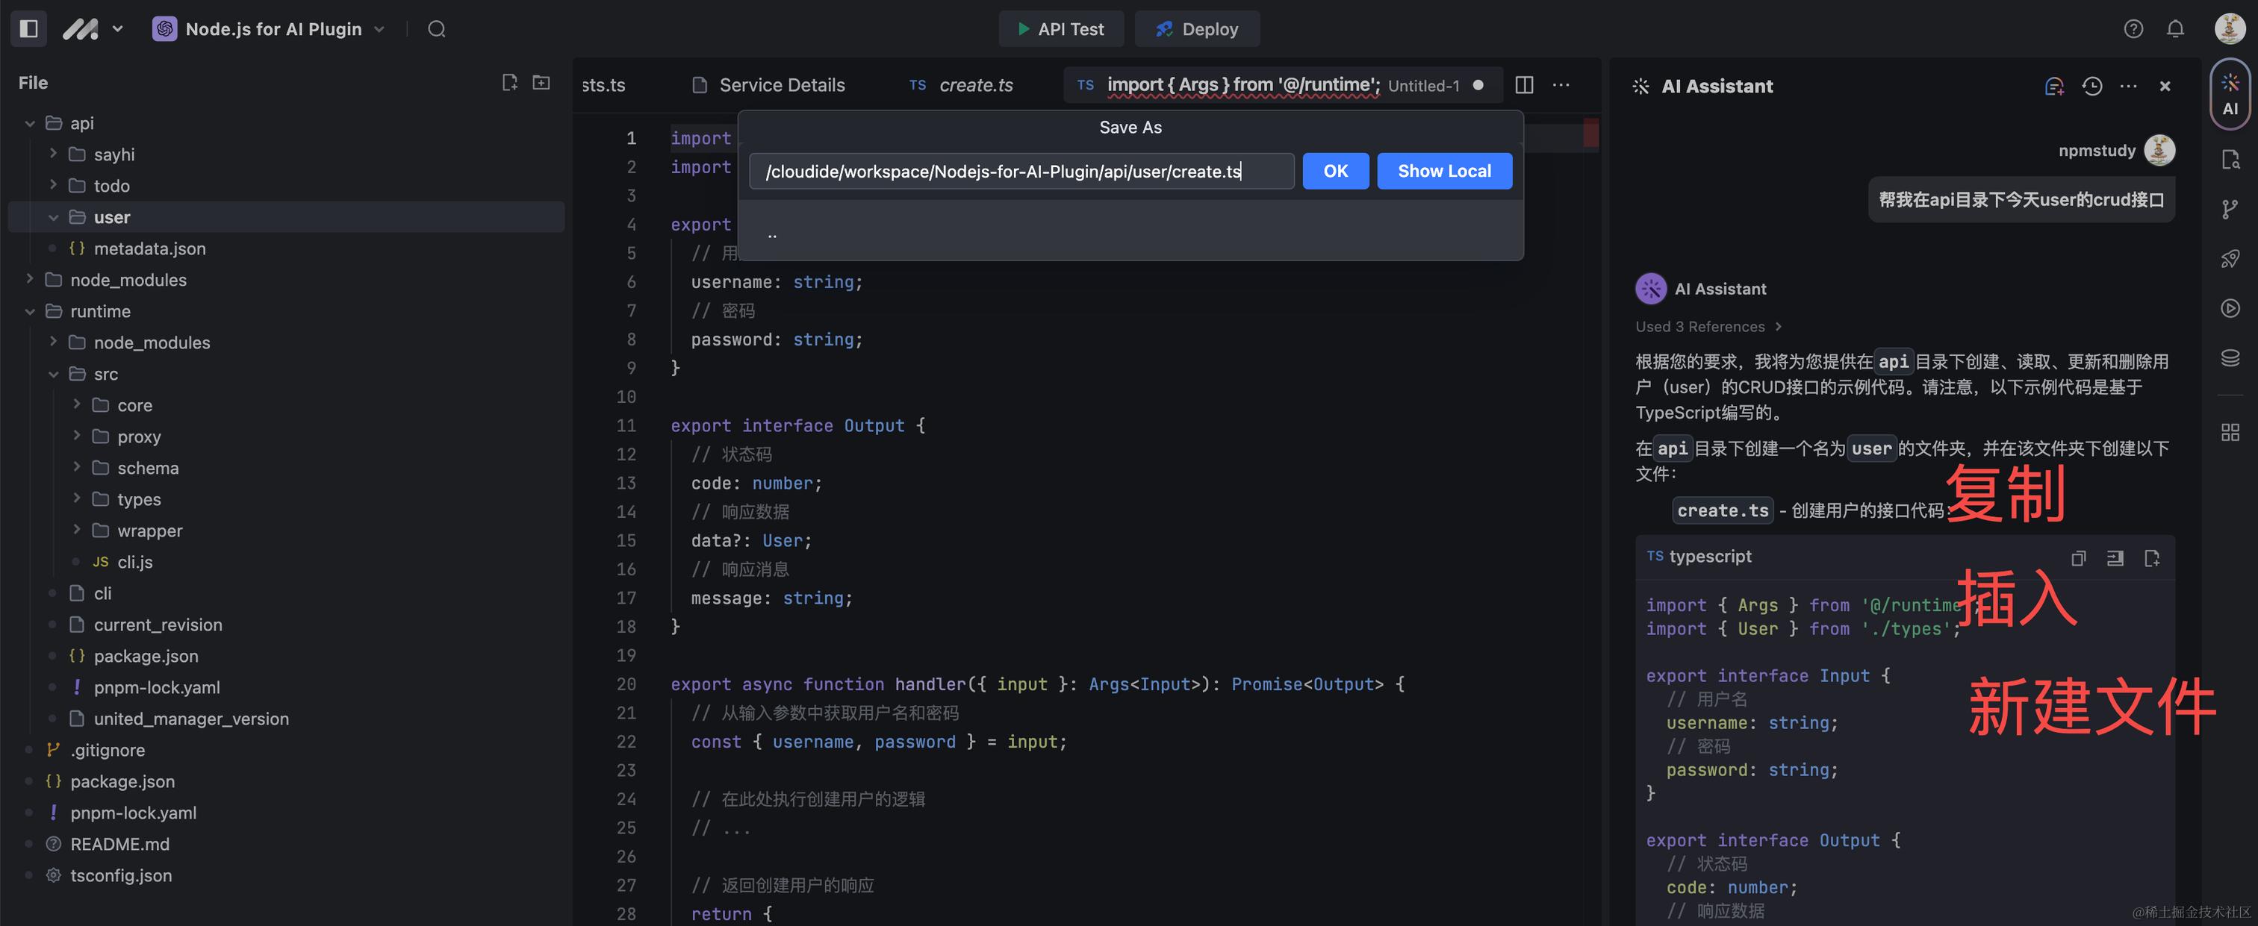Create a new file in File panel

[509, 82]
